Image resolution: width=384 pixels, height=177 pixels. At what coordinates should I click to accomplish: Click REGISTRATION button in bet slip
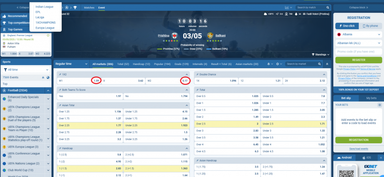(359, 140)
